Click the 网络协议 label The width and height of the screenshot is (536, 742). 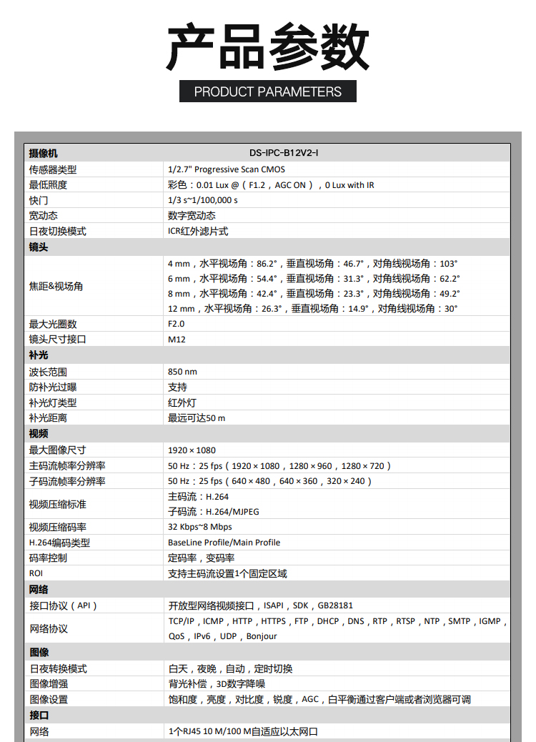pyautogui.click(x=49, y=629)
